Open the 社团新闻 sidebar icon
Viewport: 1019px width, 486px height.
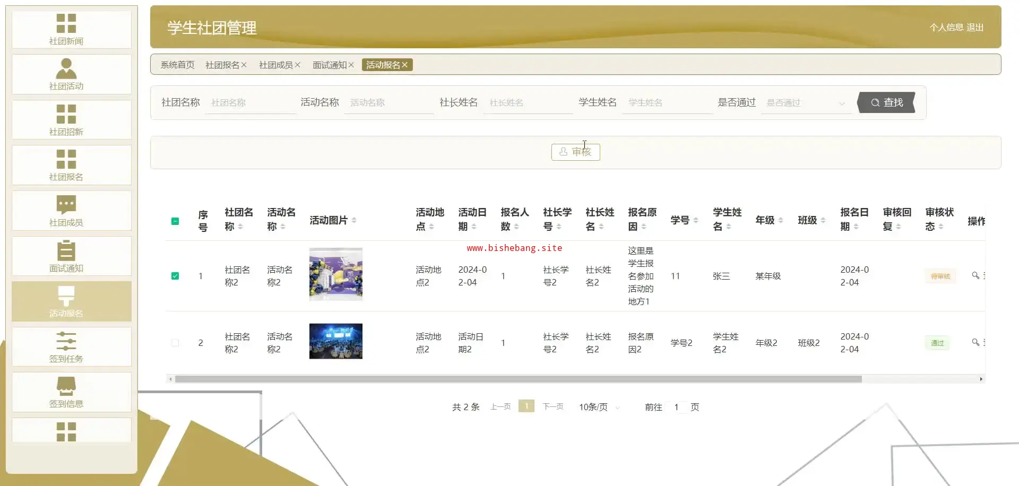click(66, 24)
